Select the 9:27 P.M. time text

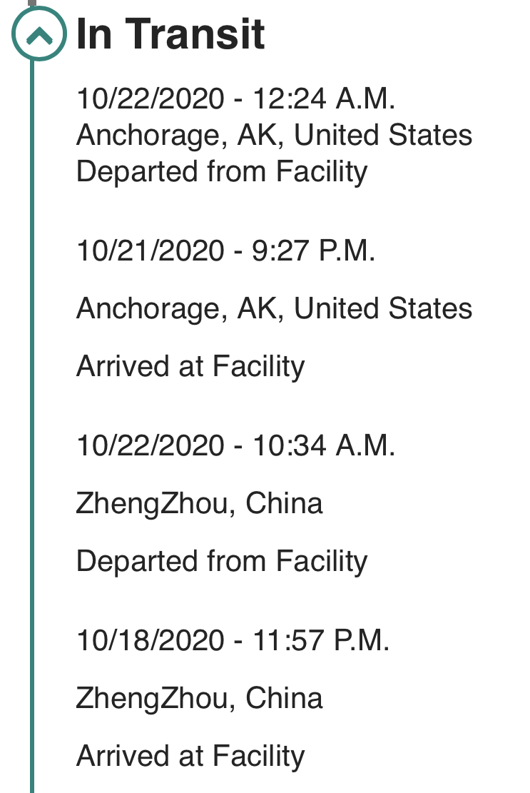click(x=315, y=251)
